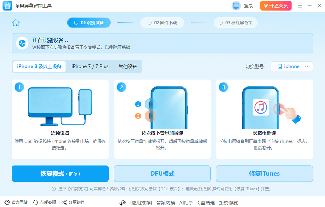Viewport: 325px width, 207px height.
Task: Click the 官方网站 globe icon
Action: point(7,202)
